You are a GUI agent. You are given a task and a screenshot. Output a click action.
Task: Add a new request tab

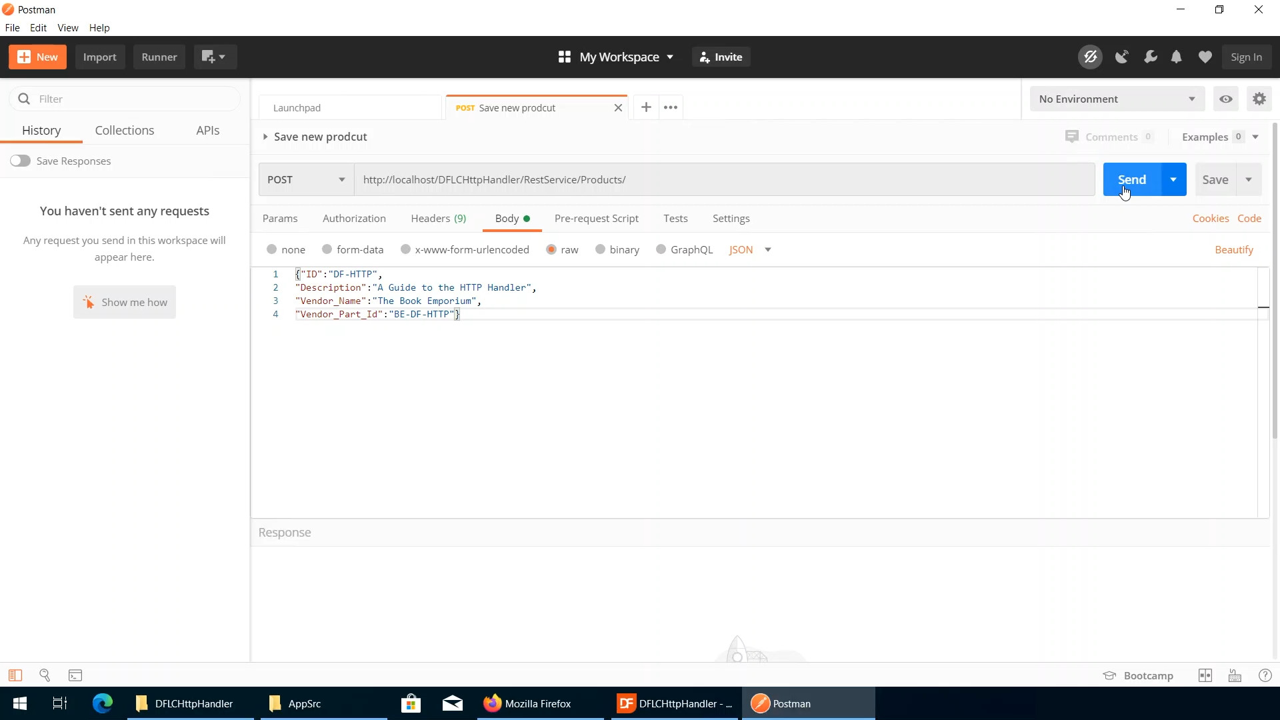645,107
